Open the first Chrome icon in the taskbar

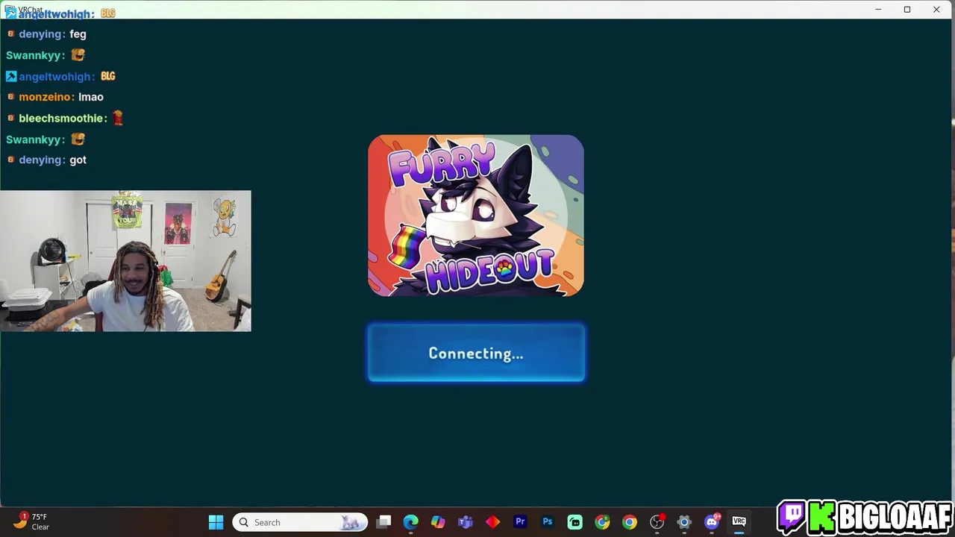[x=602, y=522]
